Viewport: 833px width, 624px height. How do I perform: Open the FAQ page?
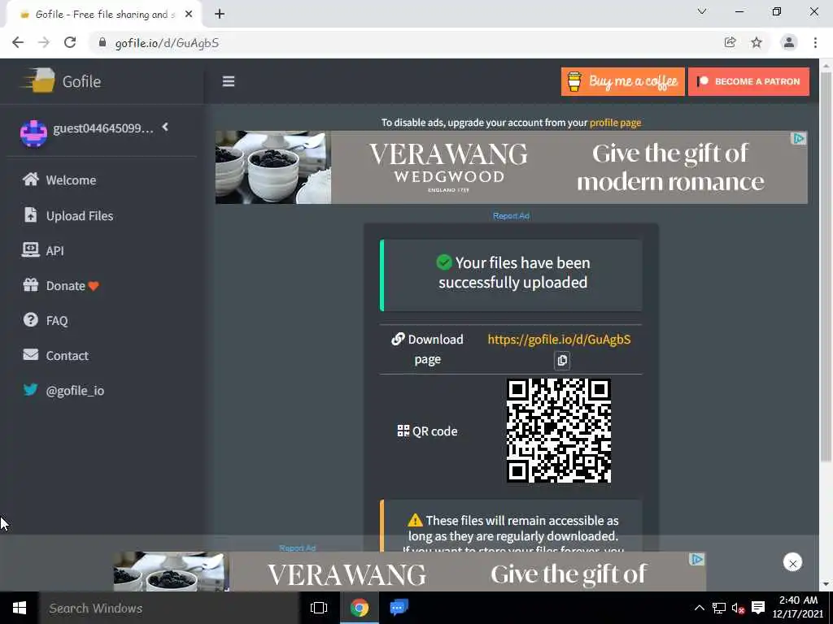pos(46,320)
